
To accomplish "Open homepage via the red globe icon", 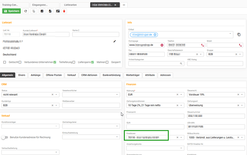I will click(x=162, y=45).
